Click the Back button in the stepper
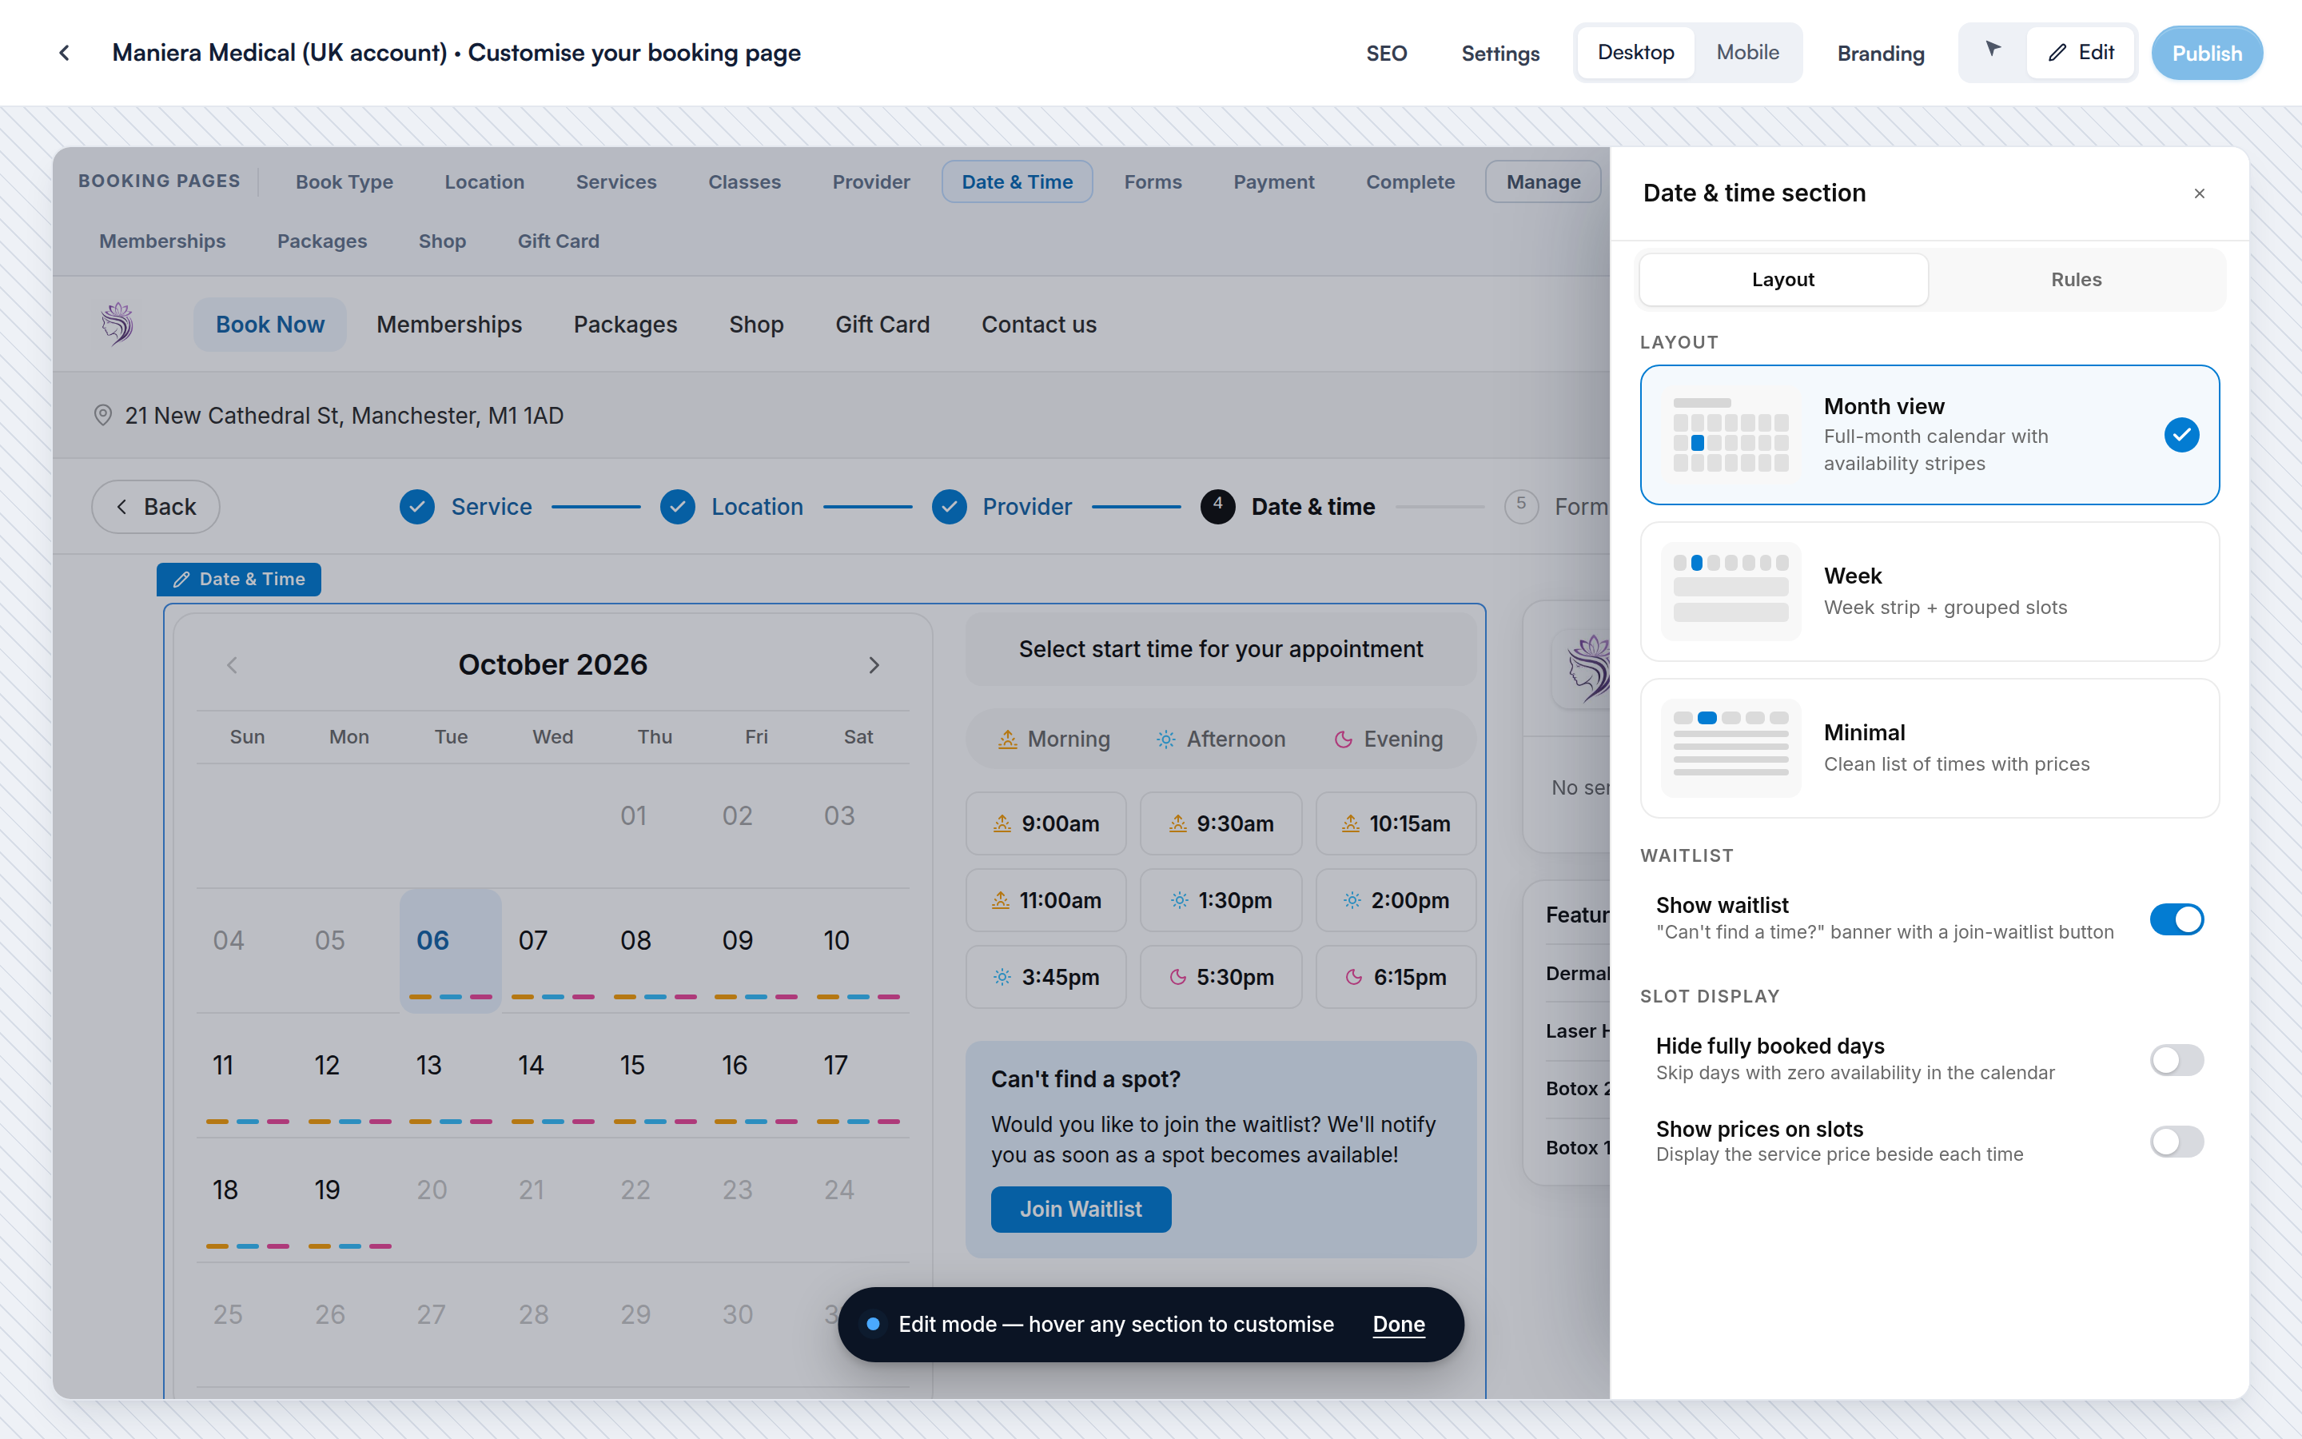The width and height of the screenshot is (2302, 1439). tap(156, 506)
